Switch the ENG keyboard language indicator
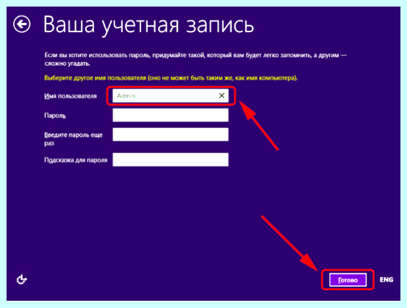The height and width of the screenshot is (308, 407). (x=386, y=280)
